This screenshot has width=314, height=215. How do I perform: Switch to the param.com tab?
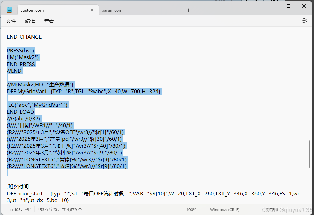pyautogui.click(x=112, y=10)
